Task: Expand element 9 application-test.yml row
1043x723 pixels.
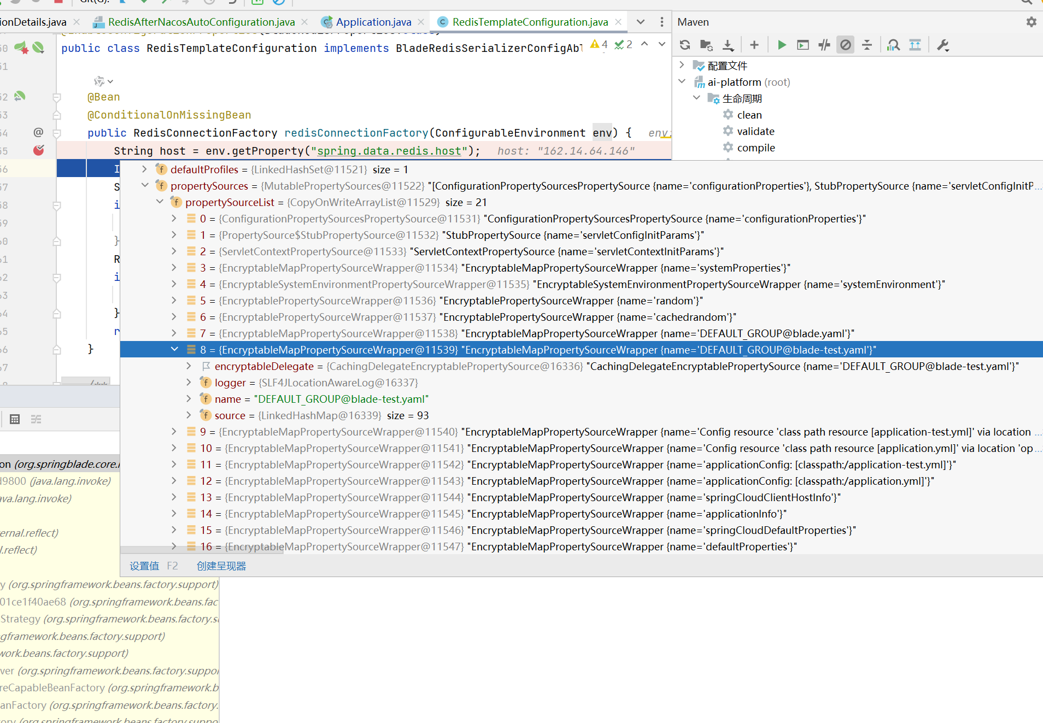Action: pyautogui.click(x=174, y=431)
